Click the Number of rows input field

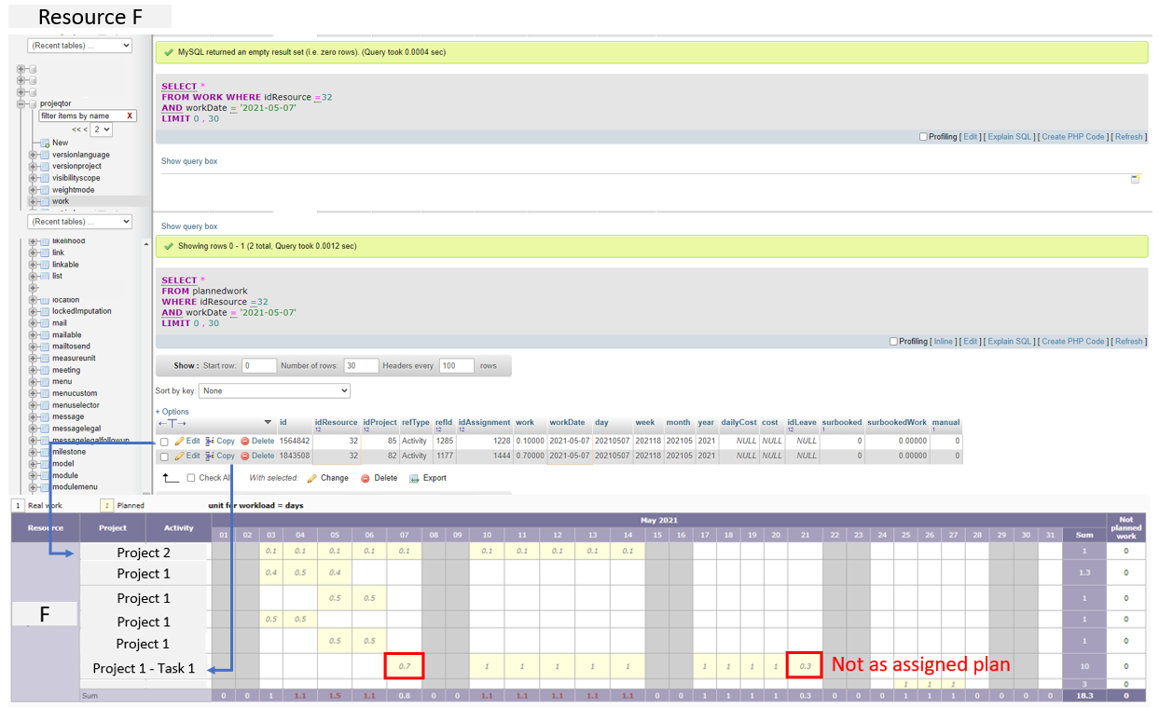tap(360, 366)
